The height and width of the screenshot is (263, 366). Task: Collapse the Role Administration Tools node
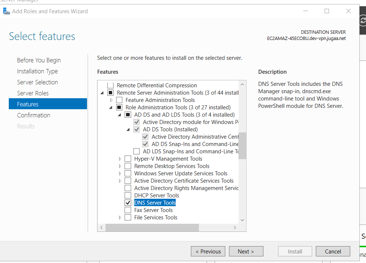pyautogui.click(x=111, y=107)
